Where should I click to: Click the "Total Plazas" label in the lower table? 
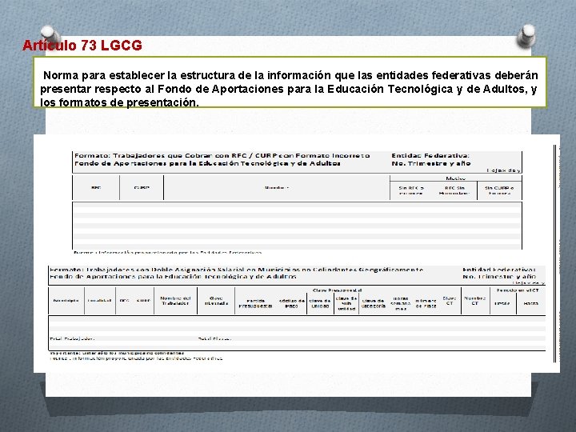(x=214, y=338)
